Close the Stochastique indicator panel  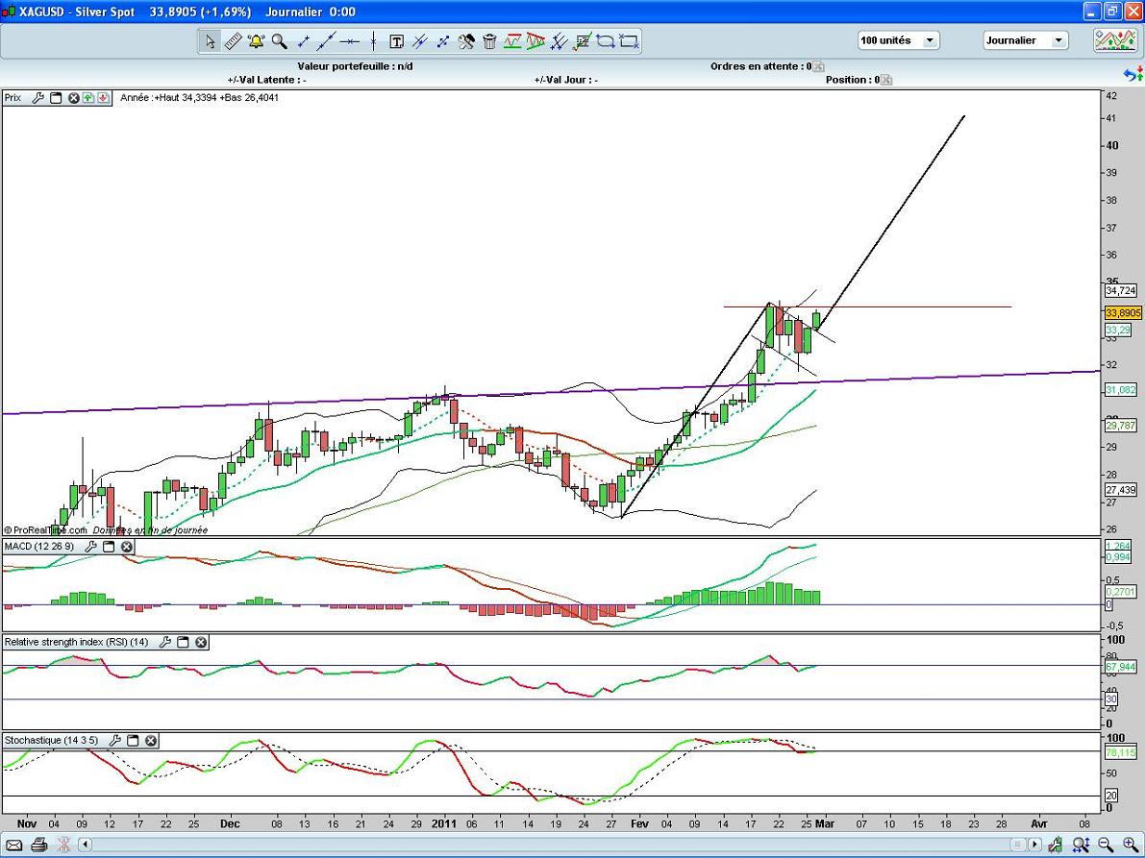click(x=150, y=741)
